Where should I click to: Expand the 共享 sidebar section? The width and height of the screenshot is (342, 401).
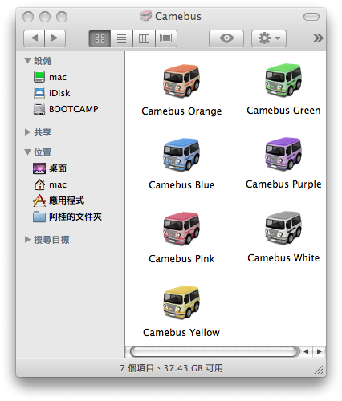tap(27, 132)
